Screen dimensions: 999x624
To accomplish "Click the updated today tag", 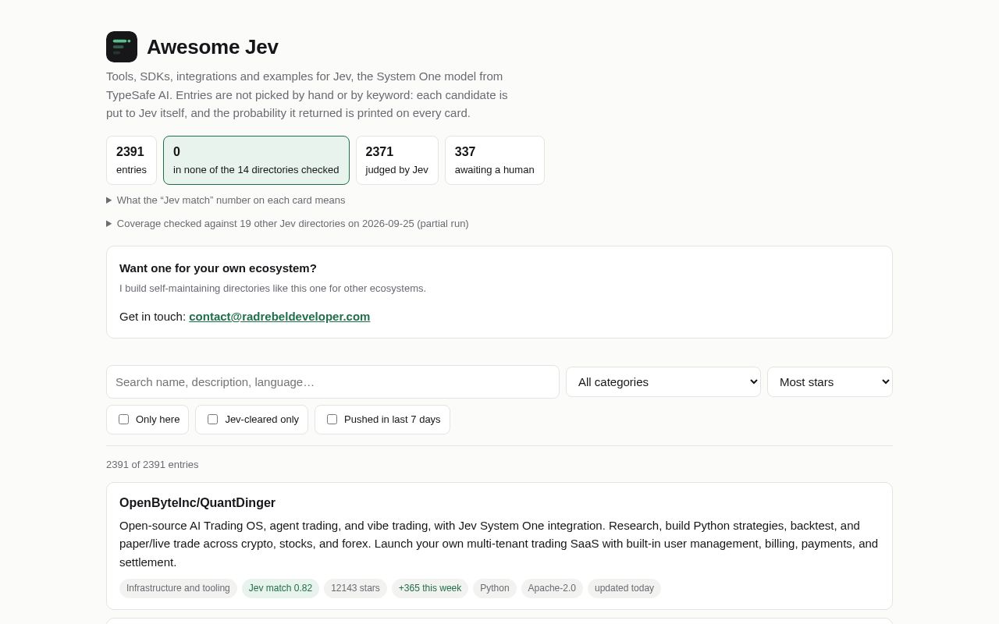I will tap(624, 588).
